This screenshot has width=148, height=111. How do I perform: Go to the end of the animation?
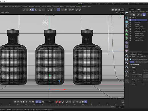[x=33, y=102]
